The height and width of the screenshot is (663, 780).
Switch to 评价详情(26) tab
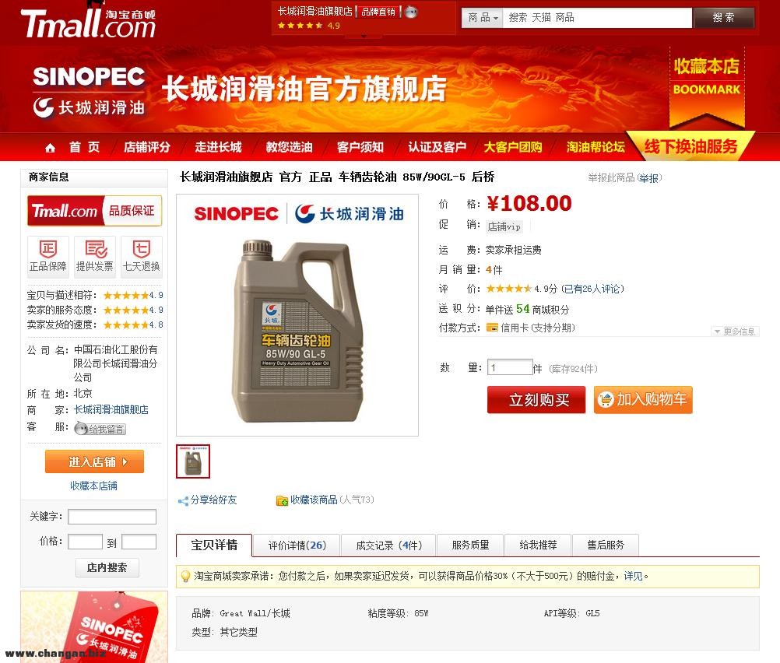coord(297,545)
